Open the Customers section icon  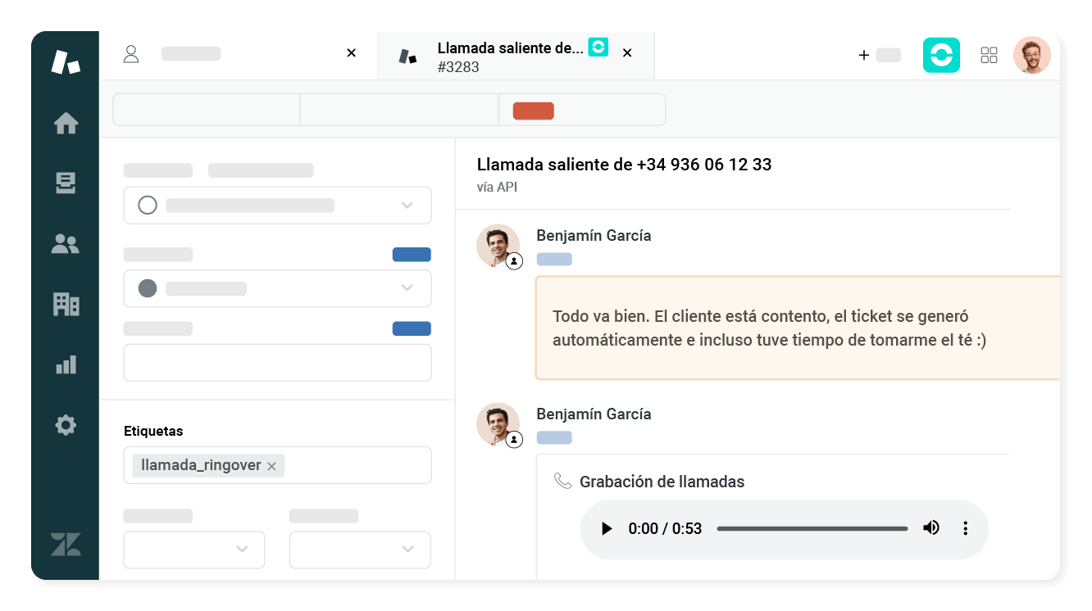coord(66,243)
